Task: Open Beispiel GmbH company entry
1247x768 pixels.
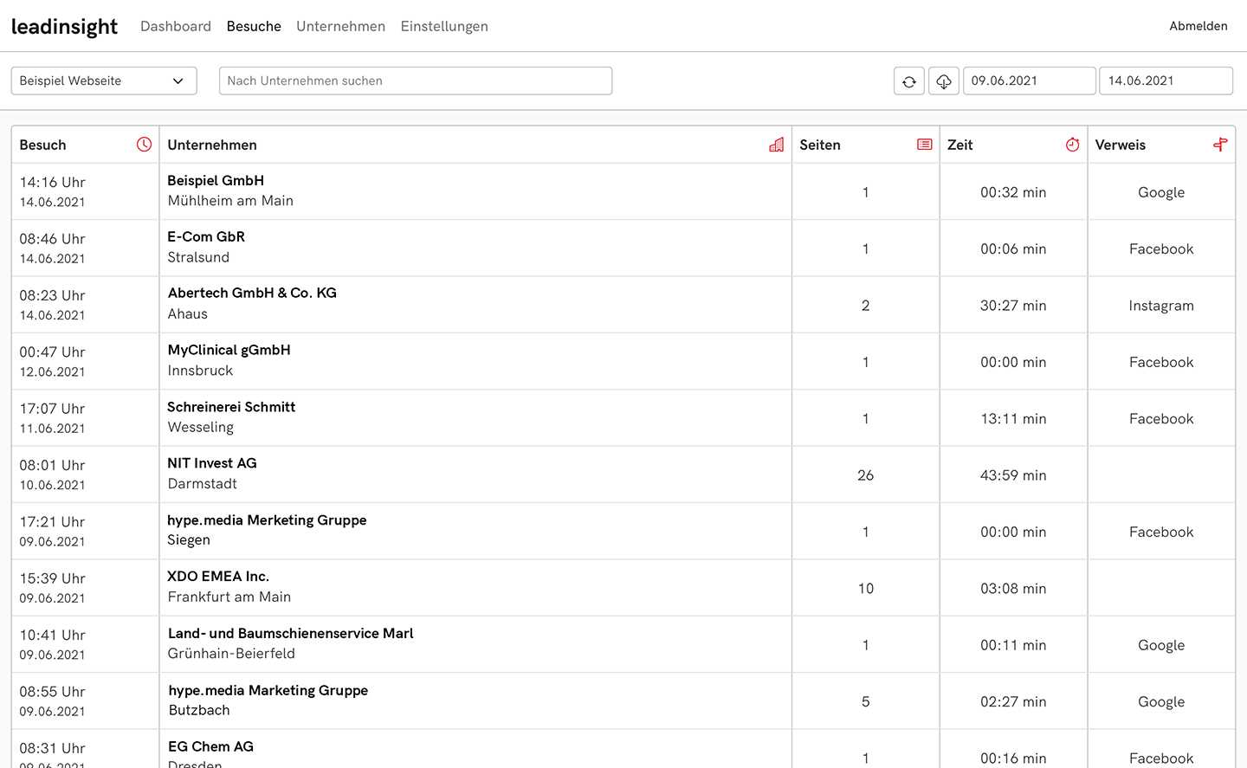Action: pyautogui.click(x=216, y=180)
